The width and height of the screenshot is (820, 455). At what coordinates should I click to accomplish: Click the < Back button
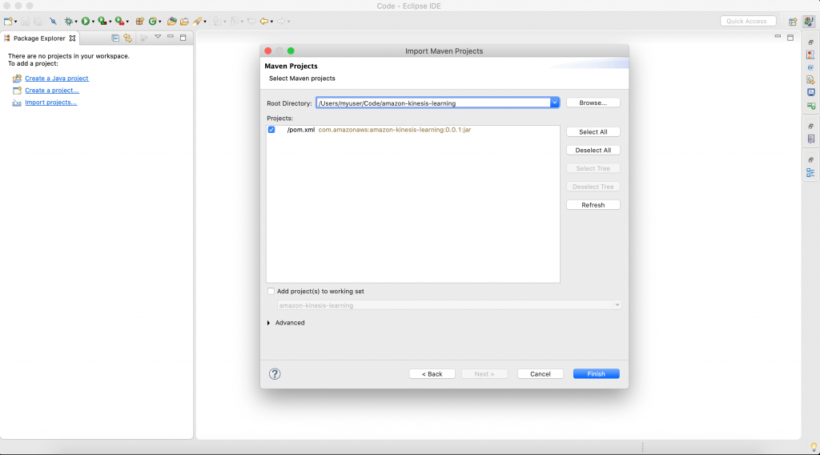point(432,374)
